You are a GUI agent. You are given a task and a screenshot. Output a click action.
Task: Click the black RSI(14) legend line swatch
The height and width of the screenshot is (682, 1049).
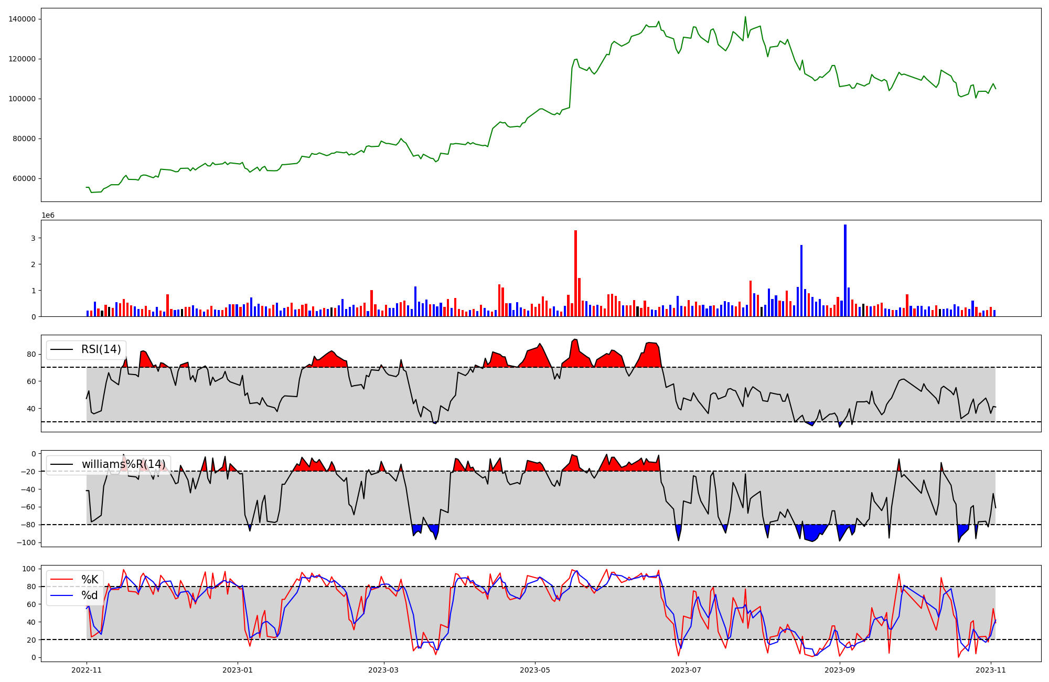pyautogui.click(x=61, y=350)
